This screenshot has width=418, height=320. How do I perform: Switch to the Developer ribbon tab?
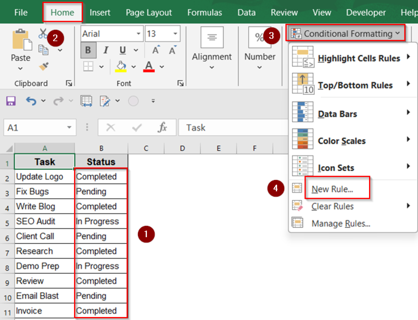tap(366, 12)
